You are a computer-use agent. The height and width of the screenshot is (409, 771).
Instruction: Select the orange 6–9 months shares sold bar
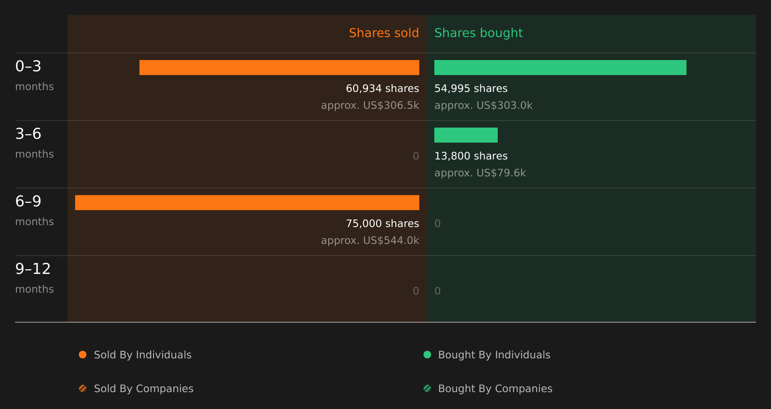click(x=247, y=203)
